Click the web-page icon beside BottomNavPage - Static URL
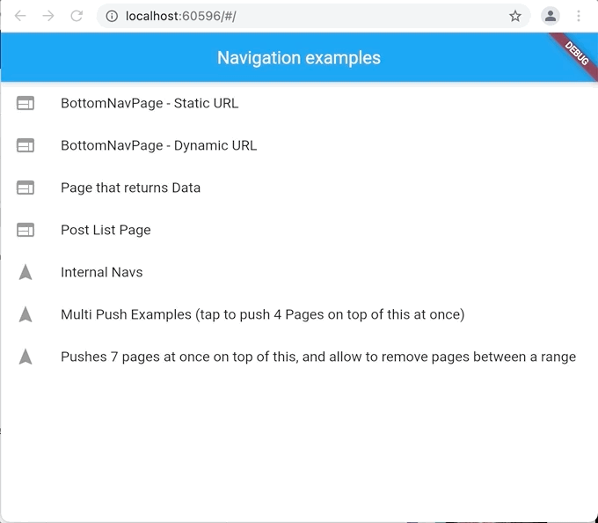The width and height of the screenshot is (598, 523). (x=26, y=103)
